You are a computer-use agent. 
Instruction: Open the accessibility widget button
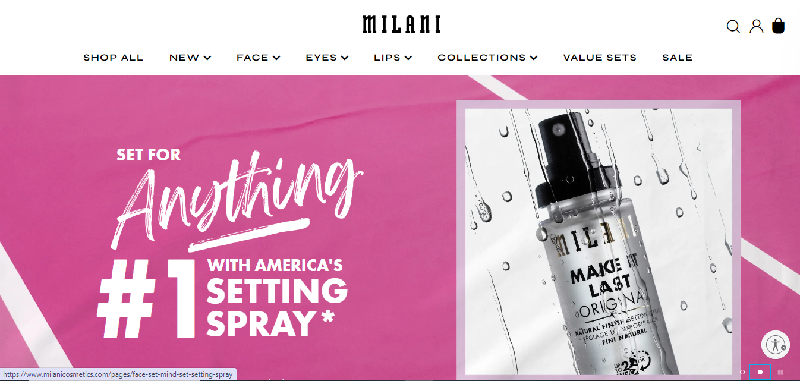click(775, 344)
